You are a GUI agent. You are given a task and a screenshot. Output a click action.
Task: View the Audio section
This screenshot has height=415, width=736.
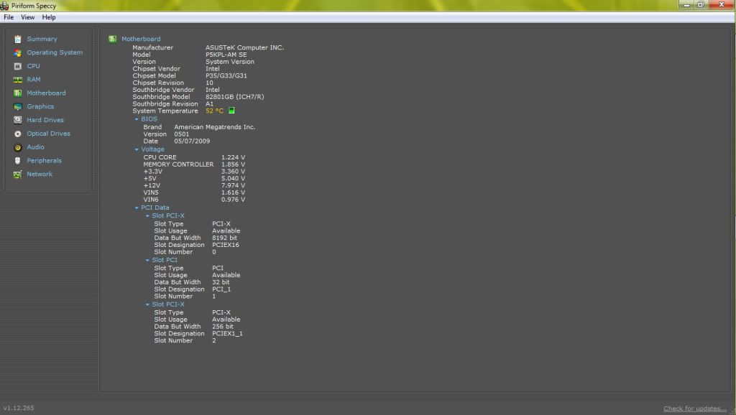[x=35, y=147]
